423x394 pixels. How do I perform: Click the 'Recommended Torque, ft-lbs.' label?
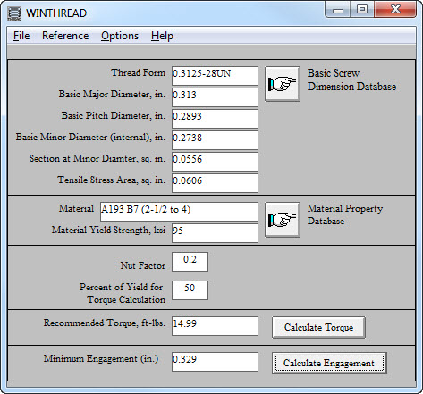[x=105, y=323]
